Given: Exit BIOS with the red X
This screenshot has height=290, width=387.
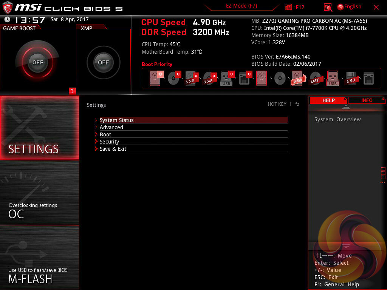Looking at the screenshot, I should click(376, 8).
